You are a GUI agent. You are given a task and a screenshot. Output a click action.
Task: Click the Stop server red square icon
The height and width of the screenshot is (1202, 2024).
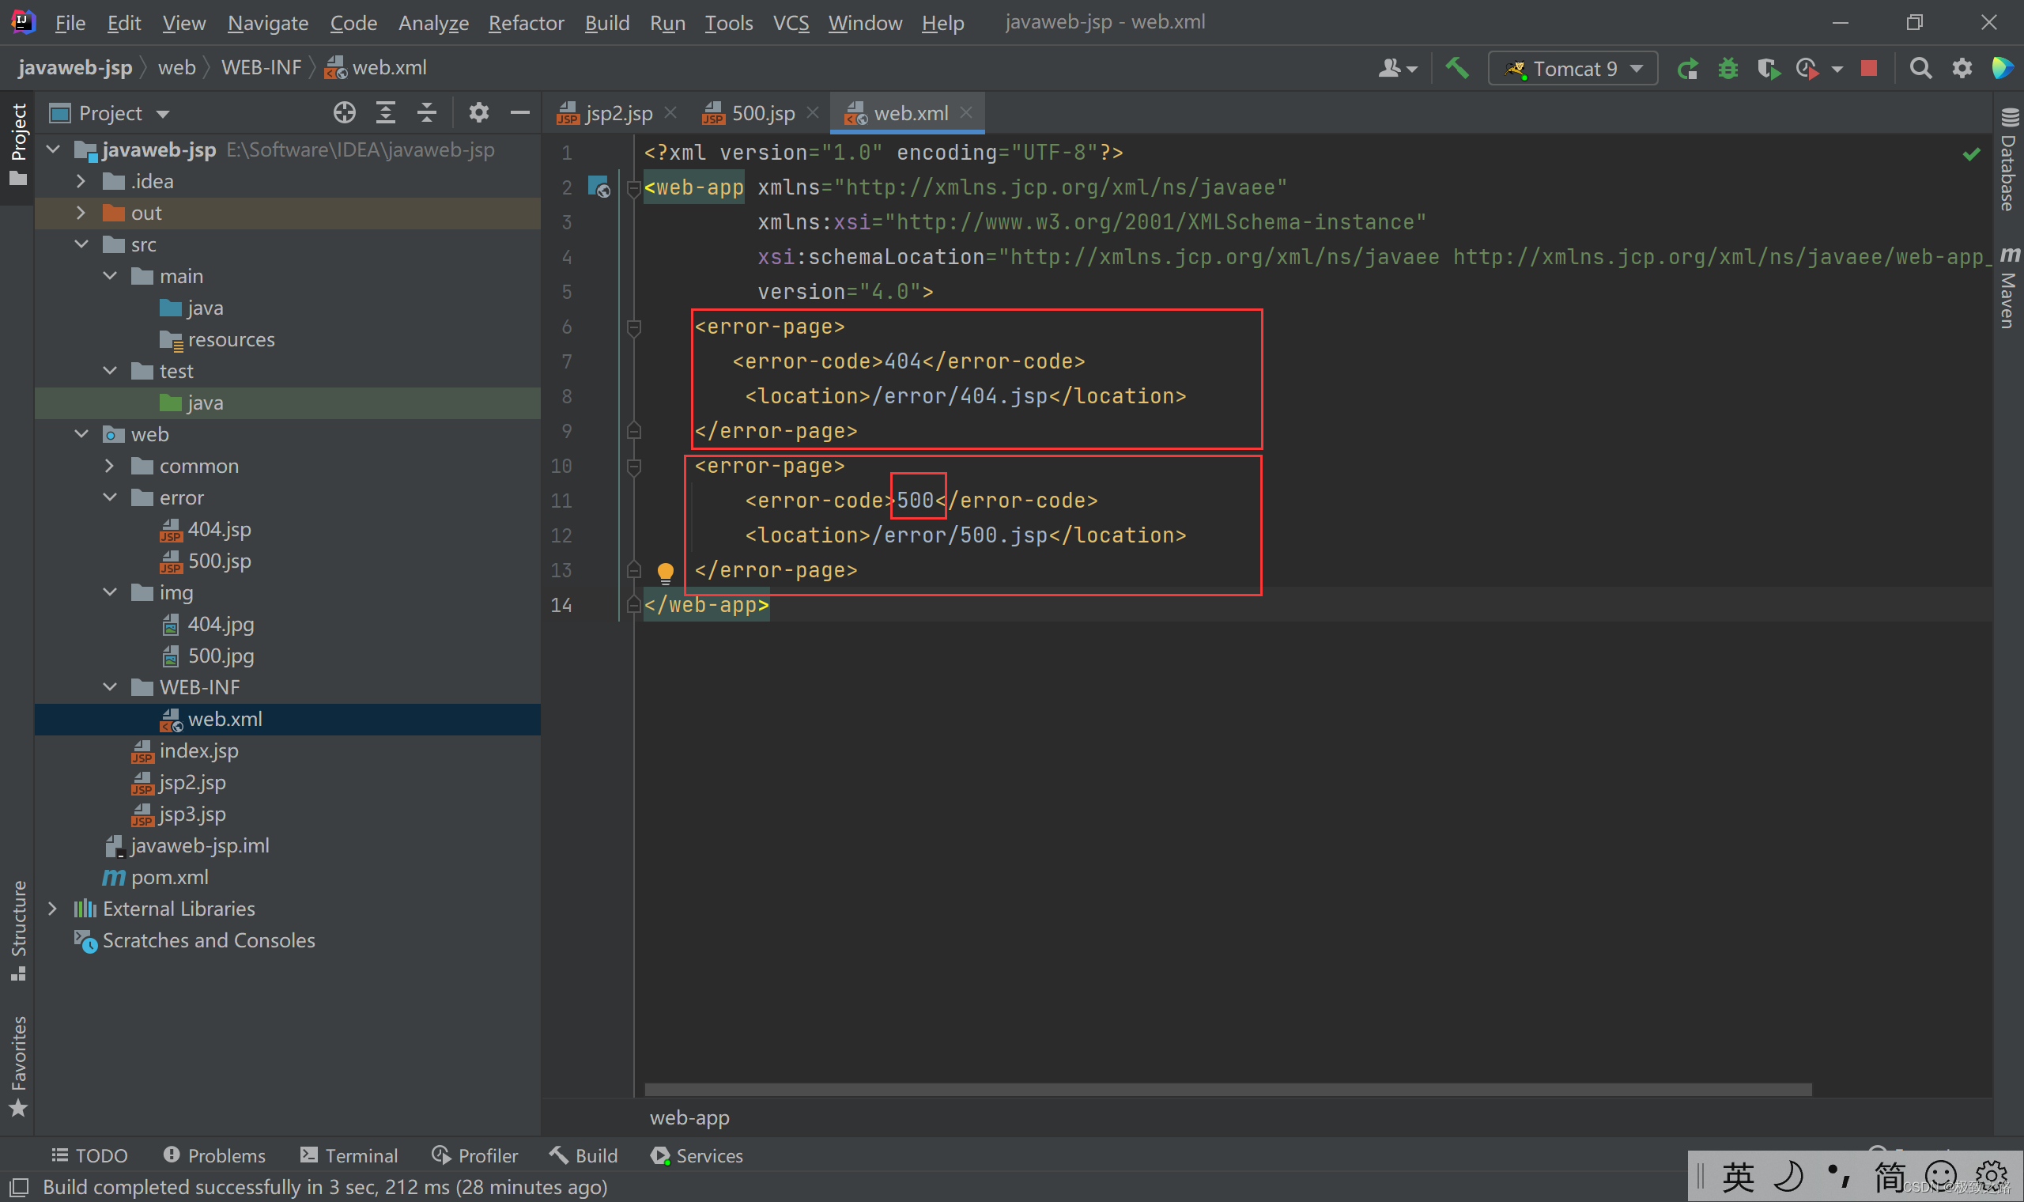click(x=1871, y=67)
